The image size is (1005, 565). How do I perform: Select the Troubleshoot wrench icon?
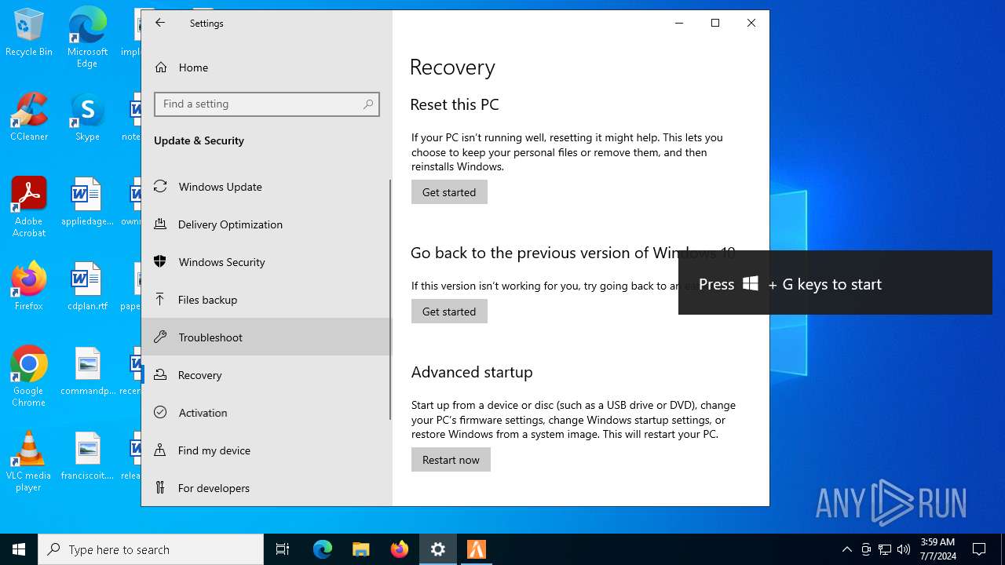tap(160, 337)
